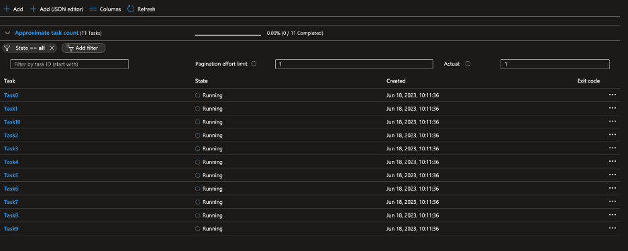Click the Pagination effort limit input box

tap(354, 64)
